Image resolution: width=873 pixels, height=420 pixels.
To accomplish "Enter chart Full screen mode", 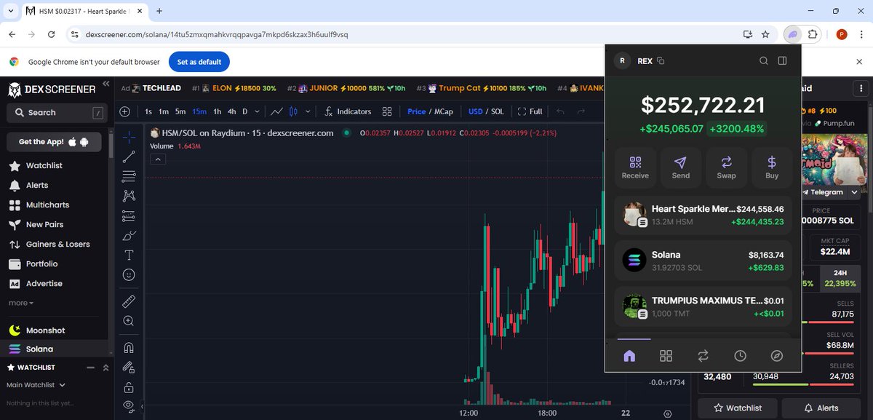I will click(530, 111).
